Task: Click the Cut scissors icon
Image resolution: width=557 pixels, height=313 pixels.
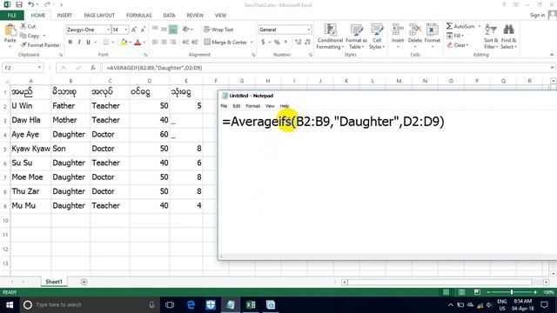Action: (23, 26)
